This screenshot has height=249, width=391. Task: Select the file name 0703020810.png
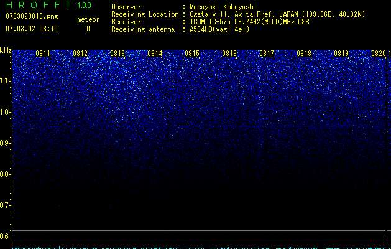pyautogui.click(x=32, y=16)
